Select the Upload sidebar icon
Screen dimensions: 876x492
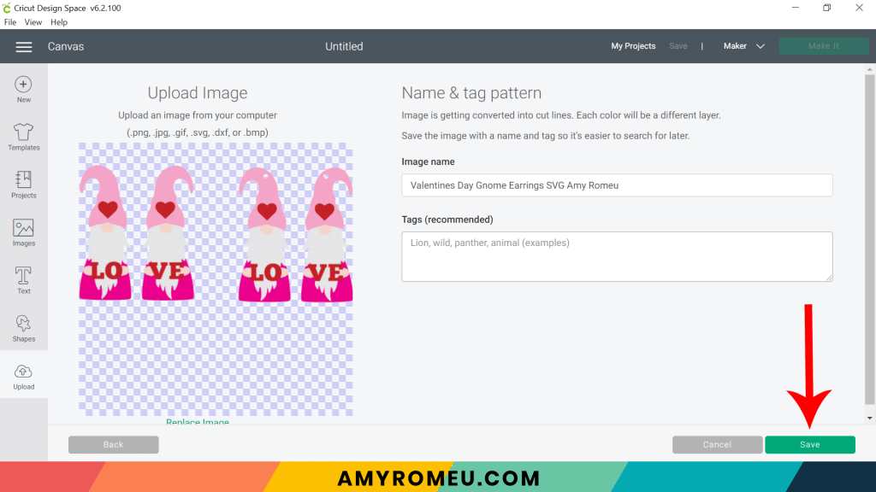pos(23,377)
